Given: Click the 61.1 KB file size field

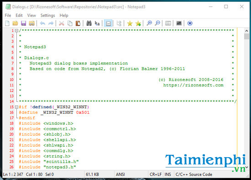Looking at the screenshot, I should coord(92,175).
